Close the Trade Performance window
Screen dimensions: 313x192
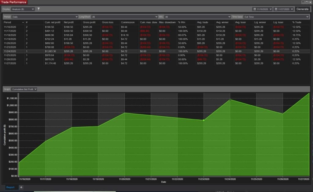[310, 2]
